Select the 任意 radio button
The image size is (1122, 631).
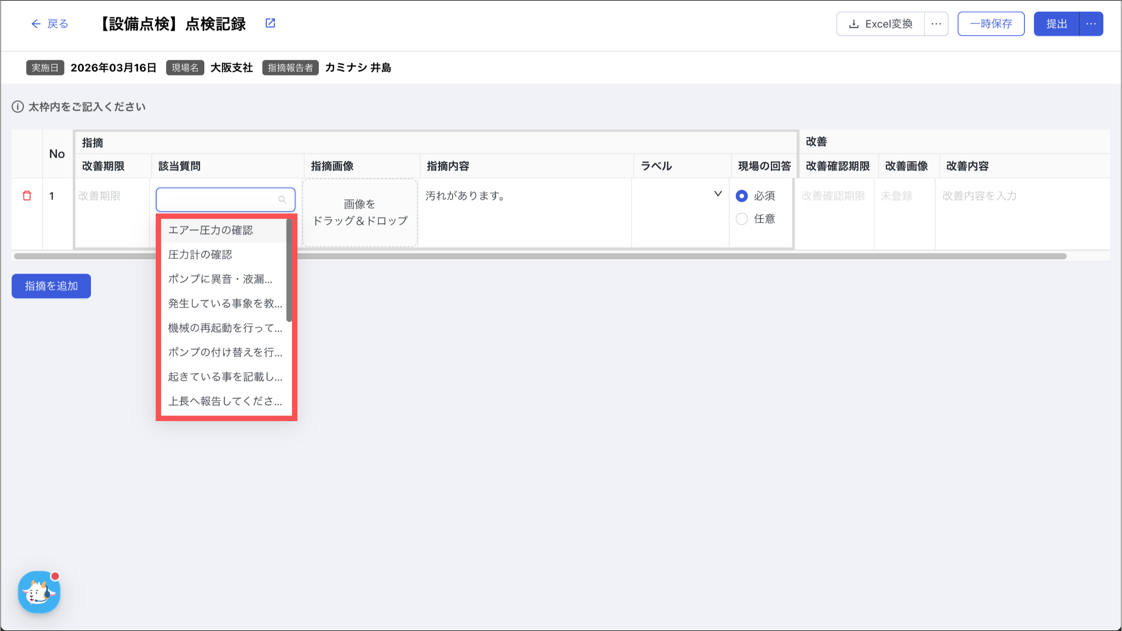[x=742, y=219]
